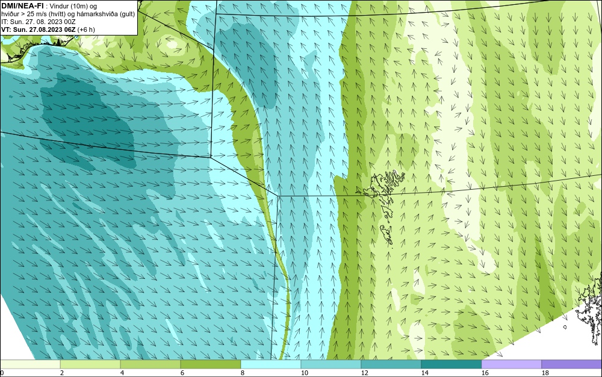Screen dimensions: 602x377
Task: Select the 4–6 m/s green legend swatch
Action: tap(150, 364)
